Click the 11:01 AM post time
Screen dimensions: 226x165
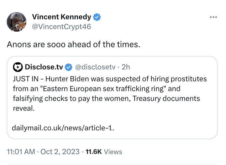pyautogui.click(x=21, y=151)
